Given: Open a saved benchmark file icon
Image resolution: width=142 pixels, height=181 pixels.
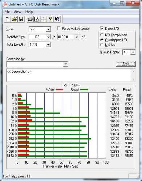Looking at the screenshot, I should pyautogui.click(x=14, y=19).
